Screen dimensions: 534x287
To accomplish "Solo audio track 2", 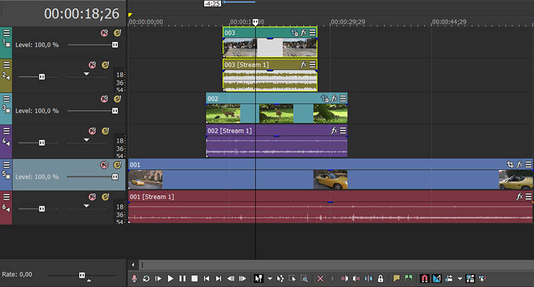I will (x=105, y=65).
